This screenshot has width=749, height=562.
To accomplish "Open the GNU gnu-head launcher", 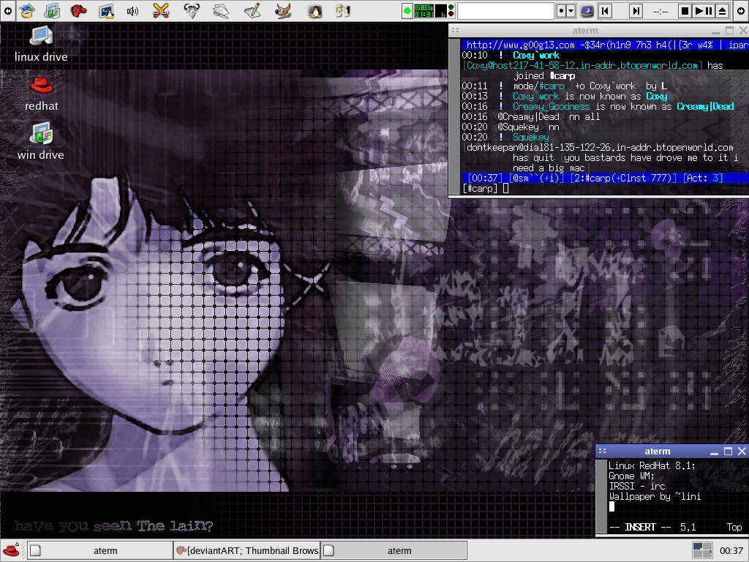I will [192, 10].
